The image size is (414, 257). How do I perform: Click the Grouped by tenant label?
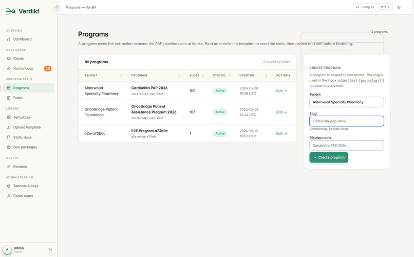click(277, 62)
